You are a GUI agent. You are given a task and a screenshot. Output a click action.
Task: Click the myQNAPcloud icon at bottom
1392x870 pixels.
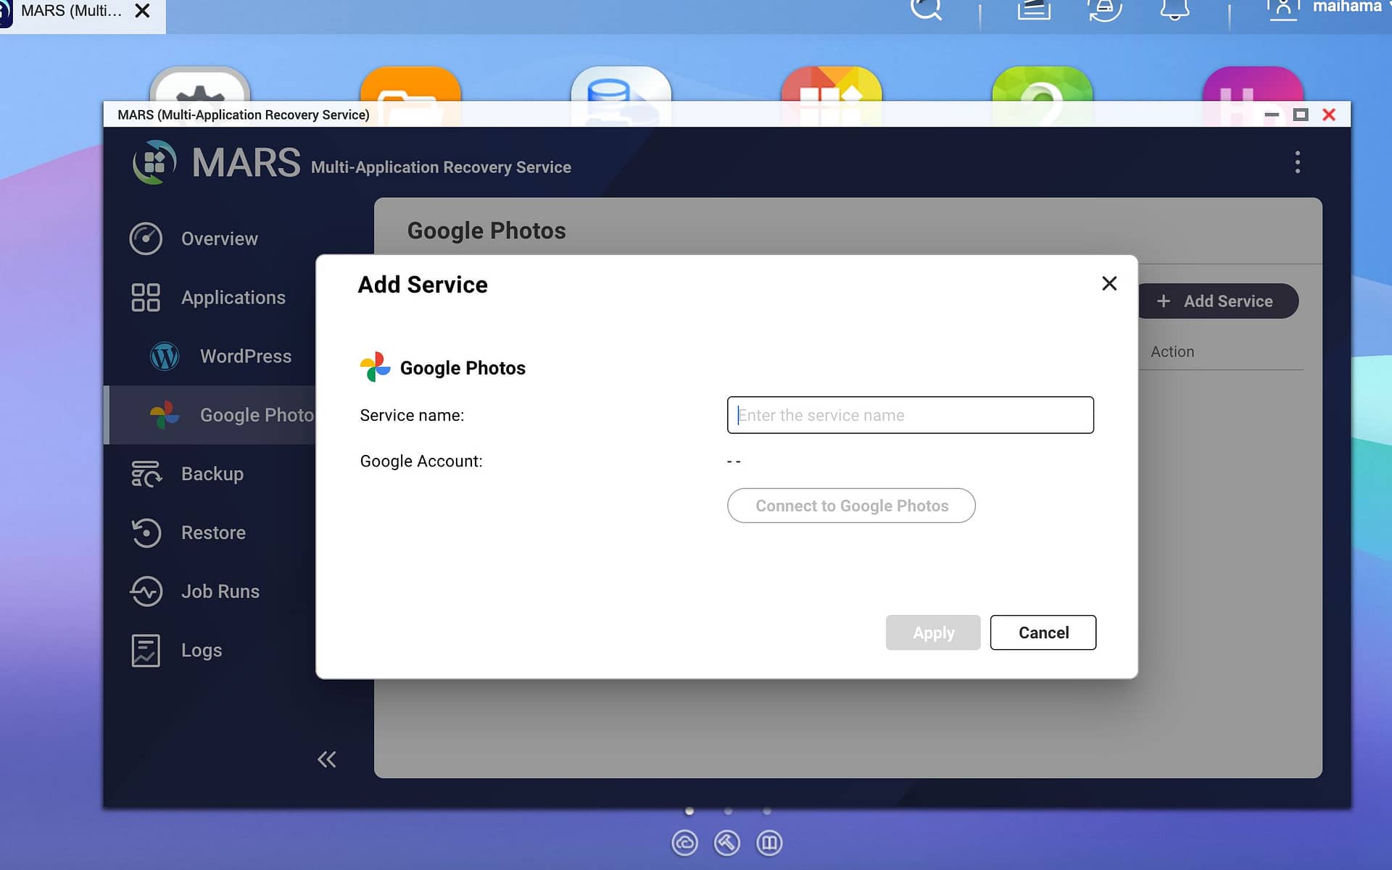point(684,842)
